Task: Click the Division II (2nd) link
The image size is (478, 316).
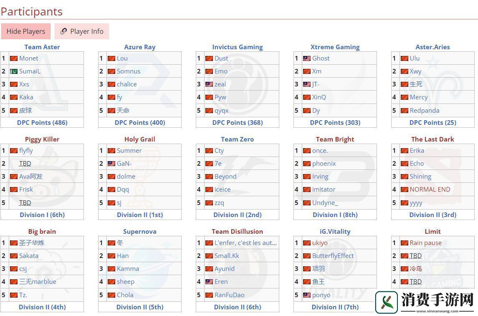Action: 238,215
